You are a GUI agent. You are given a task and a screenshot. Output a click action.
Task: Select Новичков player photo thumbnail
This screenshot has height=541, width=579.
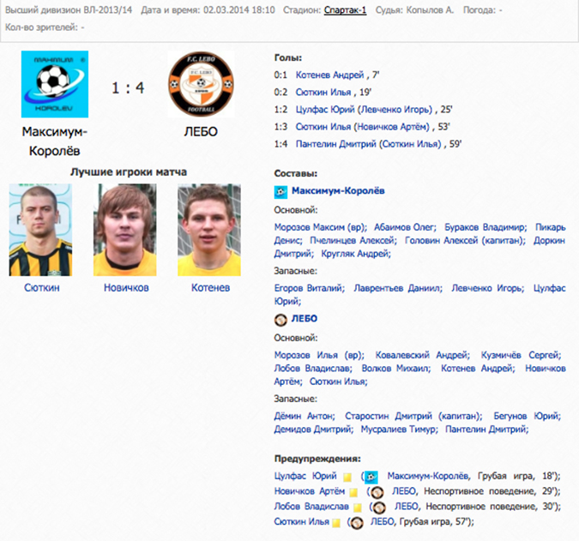tap(125, 230)
